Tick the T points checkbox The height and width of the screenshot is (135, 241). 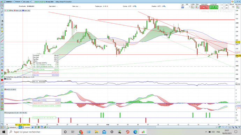click(x=220, y=5)
